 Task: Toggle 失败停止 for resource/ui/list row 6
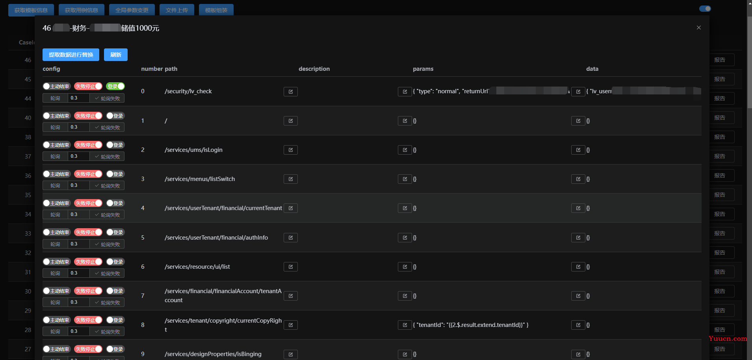coord(88,262)
